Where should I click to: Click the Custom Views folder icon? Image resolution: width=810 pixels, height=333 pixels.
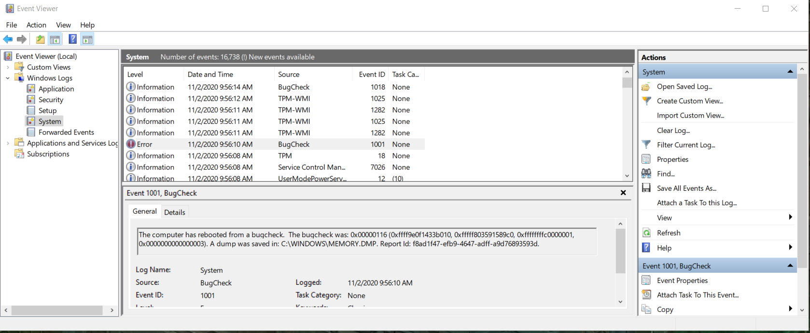(19, 67)
